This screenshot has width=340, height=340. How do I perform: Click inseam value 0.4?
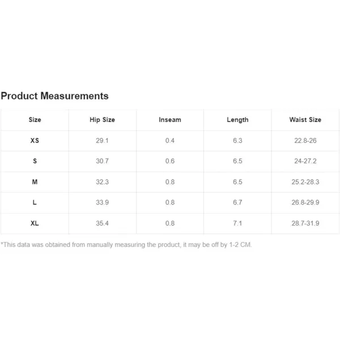170,141
